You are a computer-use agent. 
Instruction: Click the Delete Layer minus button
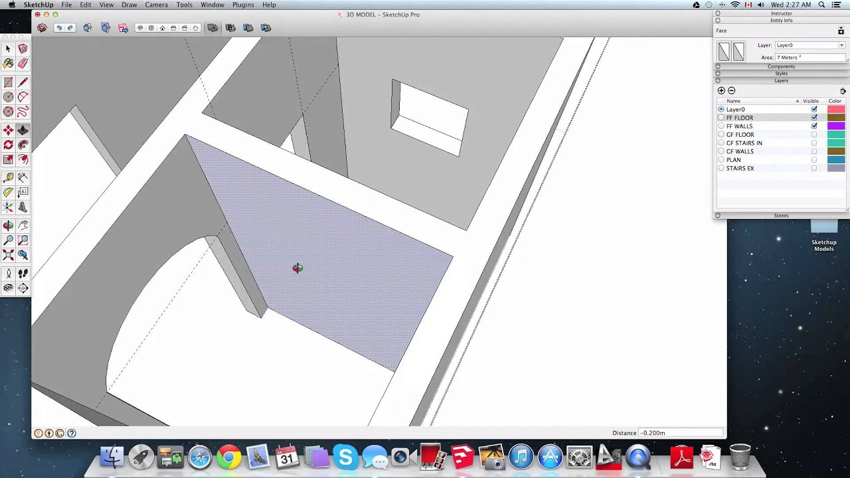click(732, 91)
